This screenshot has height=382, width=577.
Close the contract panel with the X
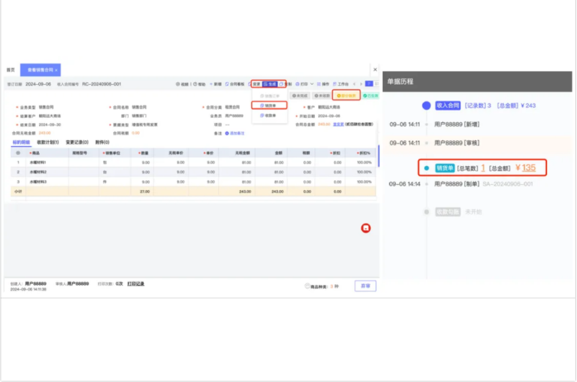375,69
